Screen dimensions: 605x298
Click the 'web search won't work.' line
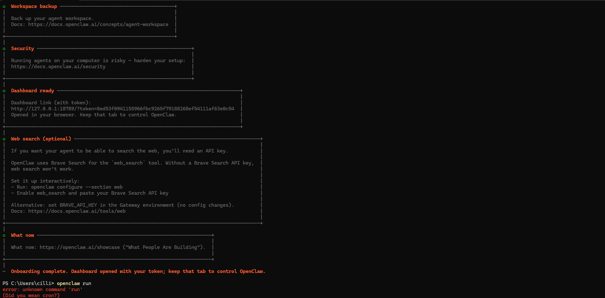42,169
